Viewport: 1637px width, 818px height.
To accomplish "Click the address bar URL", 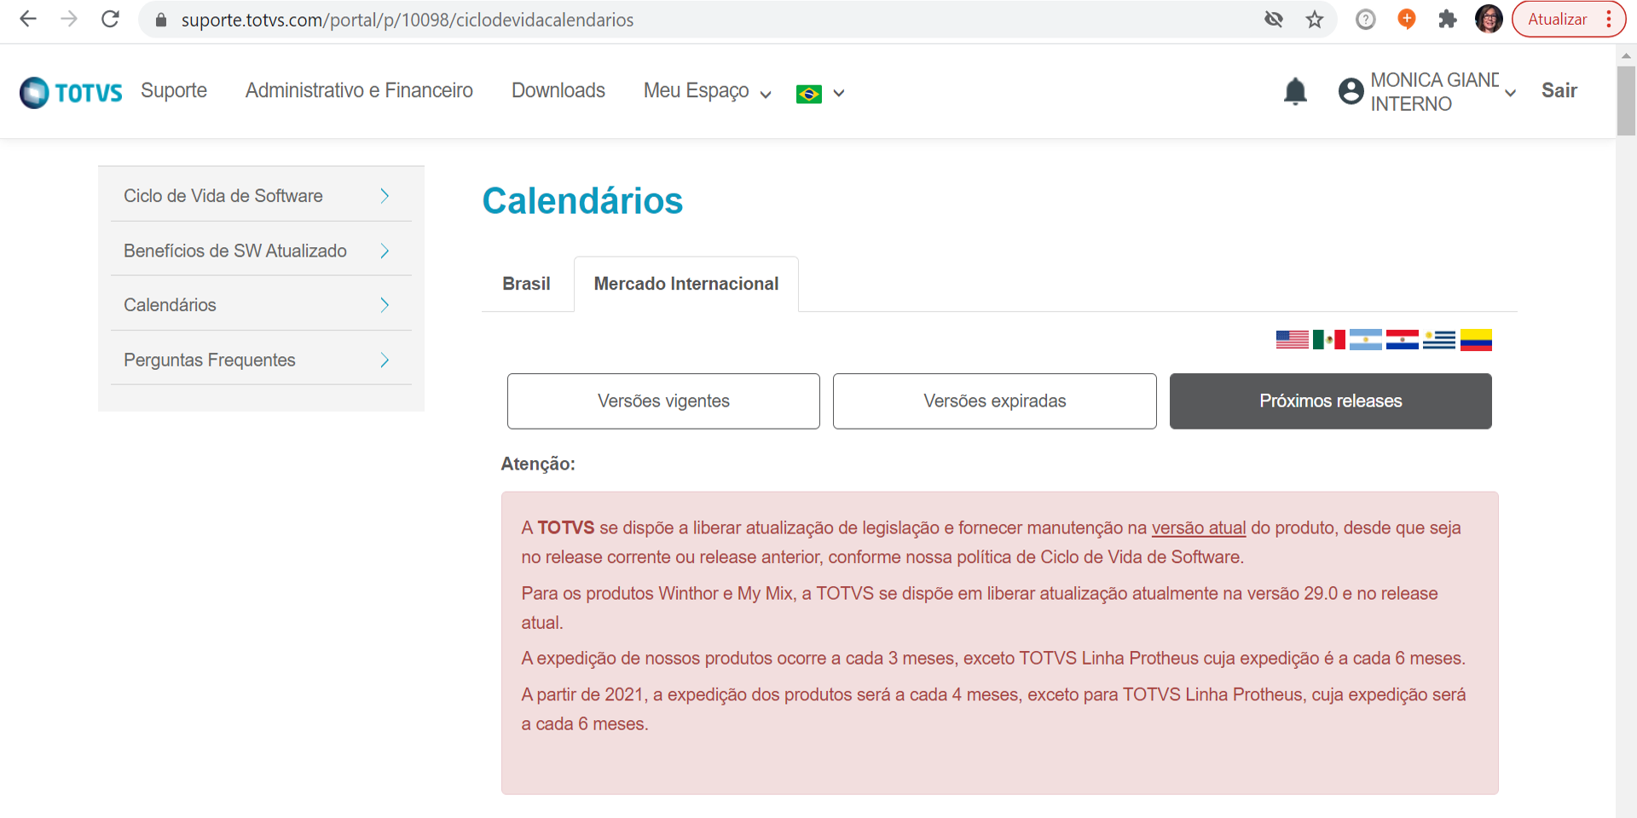I will 408,20.
